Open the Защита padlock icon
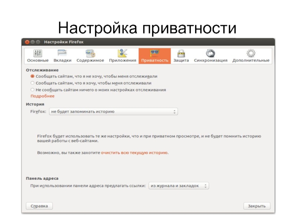The image size is (294, 221). (181, 53)
